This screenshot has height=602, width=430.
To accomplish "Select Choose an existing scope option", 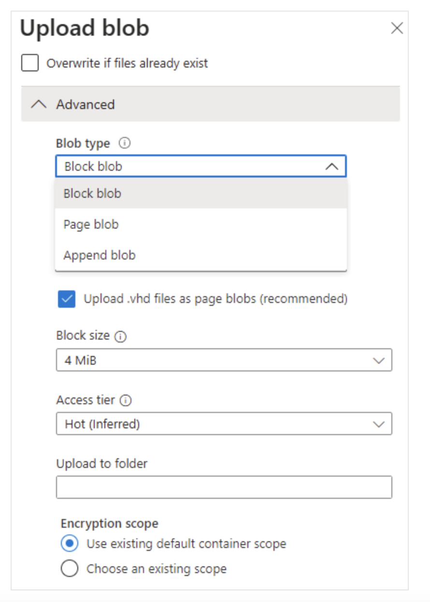I will (x=70, y=569).
